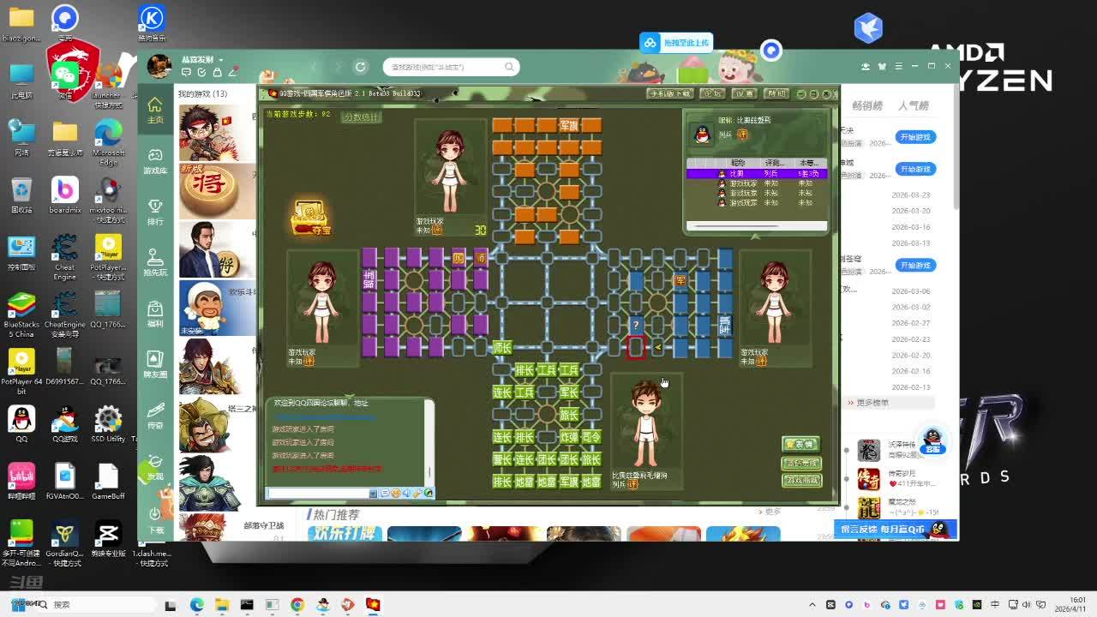Viewport: 1097px width, 617px height.
Task: Open the skin shirt icon in title bar
Action: click(882, 66)
